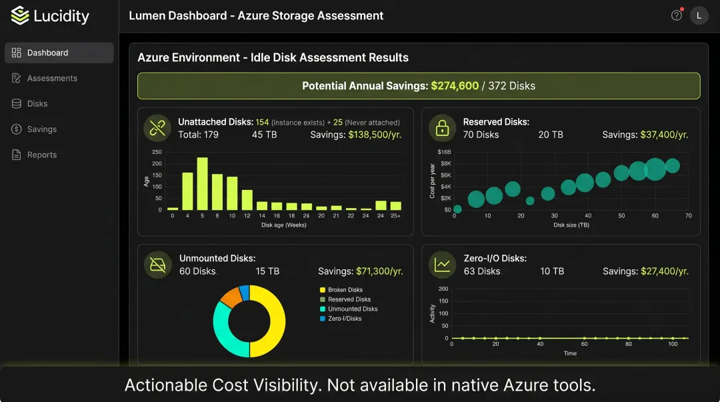The height and width of the screenshot is (402, 720).
Task: Click the Lucidity brand name text
Action: pos(61,16)
